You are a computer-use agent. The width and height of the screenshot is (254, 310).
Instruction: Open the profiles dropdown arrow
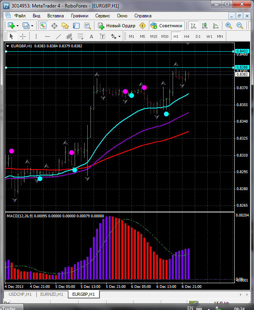(x=32, y=26)
